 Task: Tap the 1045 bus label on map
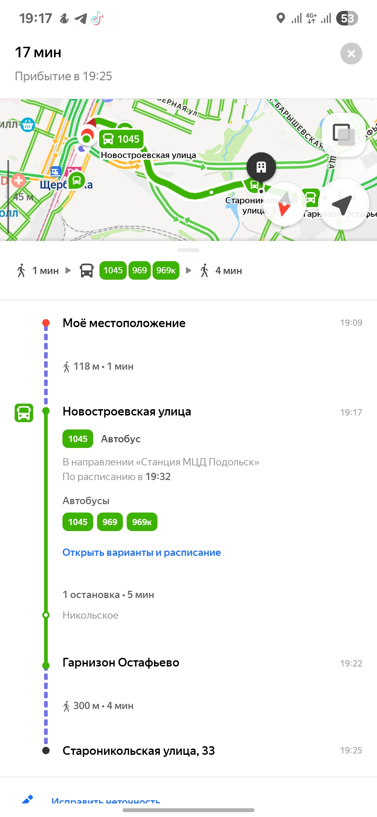pos(121,139)
